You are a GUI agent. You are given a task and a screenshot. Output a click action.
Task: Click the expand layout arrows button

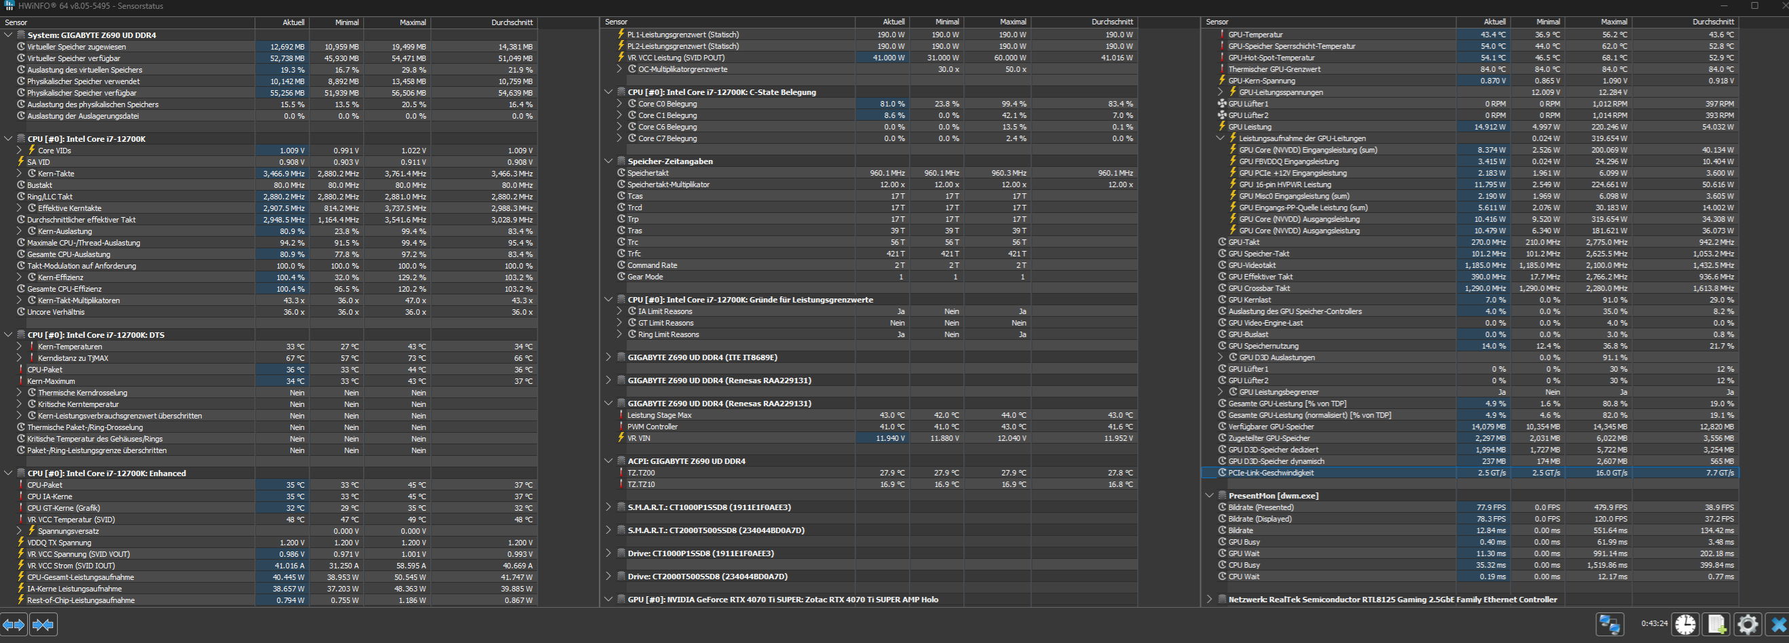(14, 625)
